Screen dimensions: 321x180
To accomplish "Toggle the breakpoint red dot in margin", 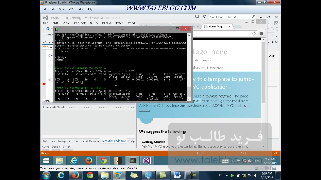I will pos(44,84).
